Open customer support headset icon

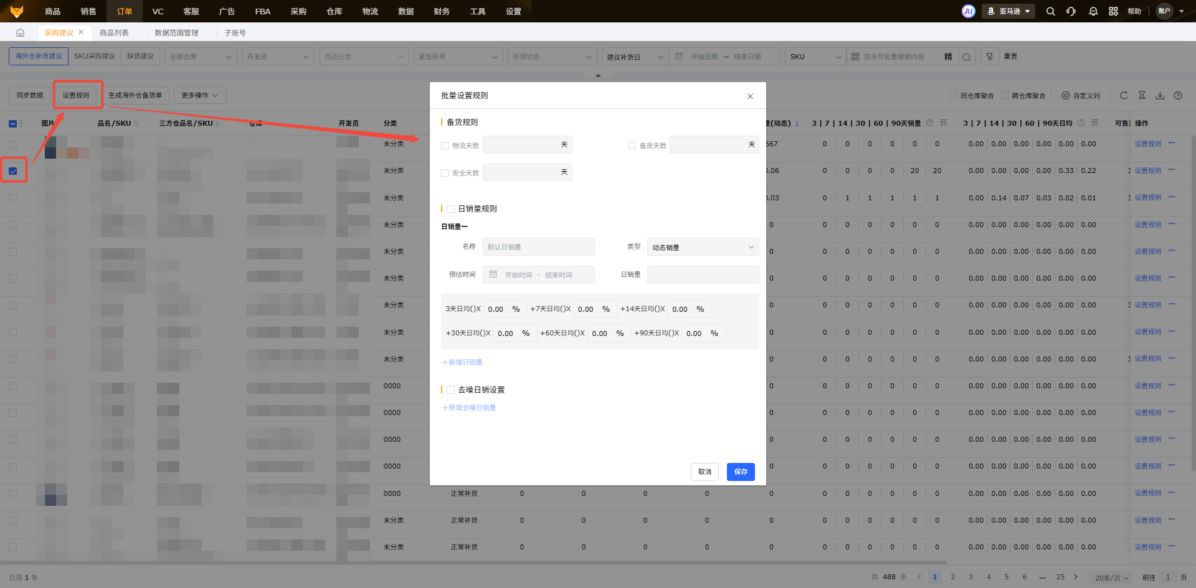(x=1071, y=11)
